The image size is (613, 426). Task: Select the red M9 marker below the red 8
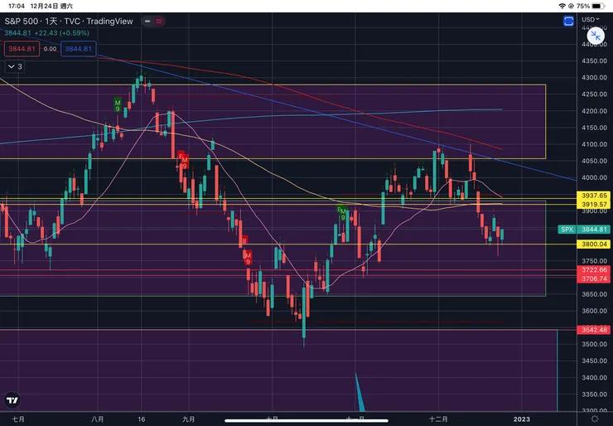[x=248, y=259]
